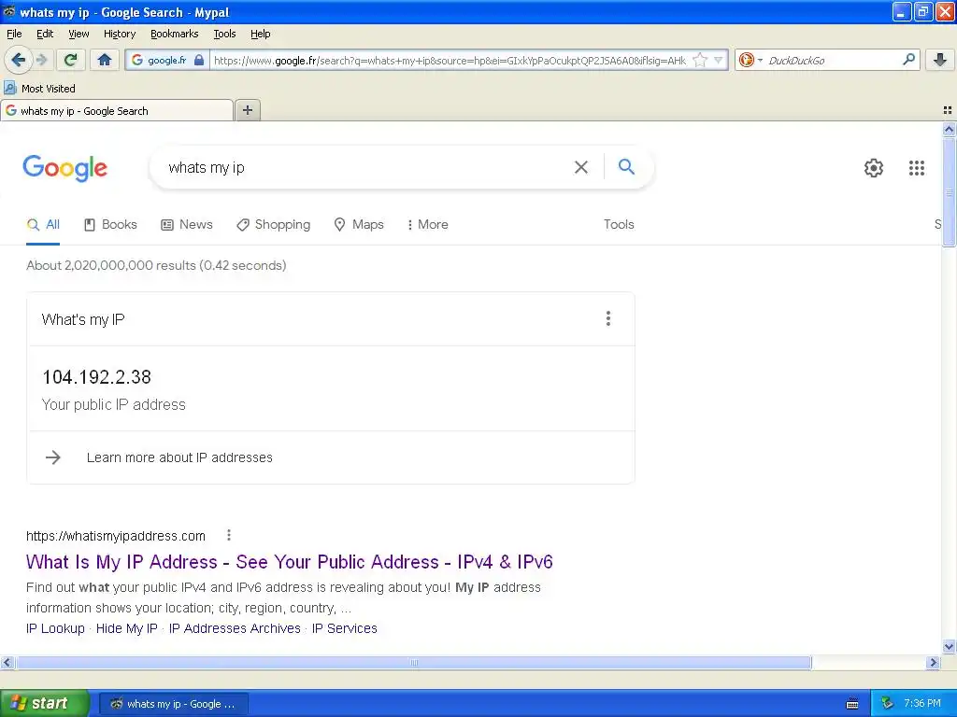Open the File menu
This screenshot has height=717, width=957.
pos(14,34)
